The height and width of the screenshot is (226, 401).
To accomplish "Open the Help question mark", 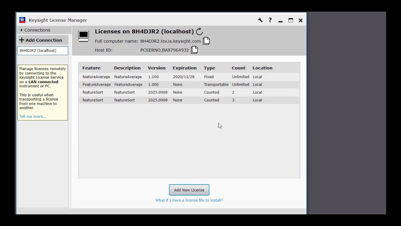I will 270,20.
